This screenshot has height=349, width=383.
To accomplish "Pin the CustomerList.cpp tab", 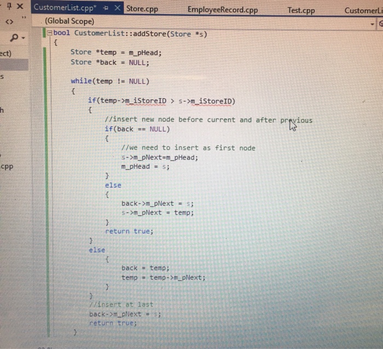I will [x=106, y=8].
